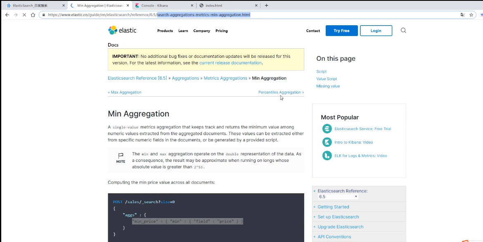The height and width of the screenshot is (242, 483).
Task: Click the browser stop loading button
Action: [24, 15]
